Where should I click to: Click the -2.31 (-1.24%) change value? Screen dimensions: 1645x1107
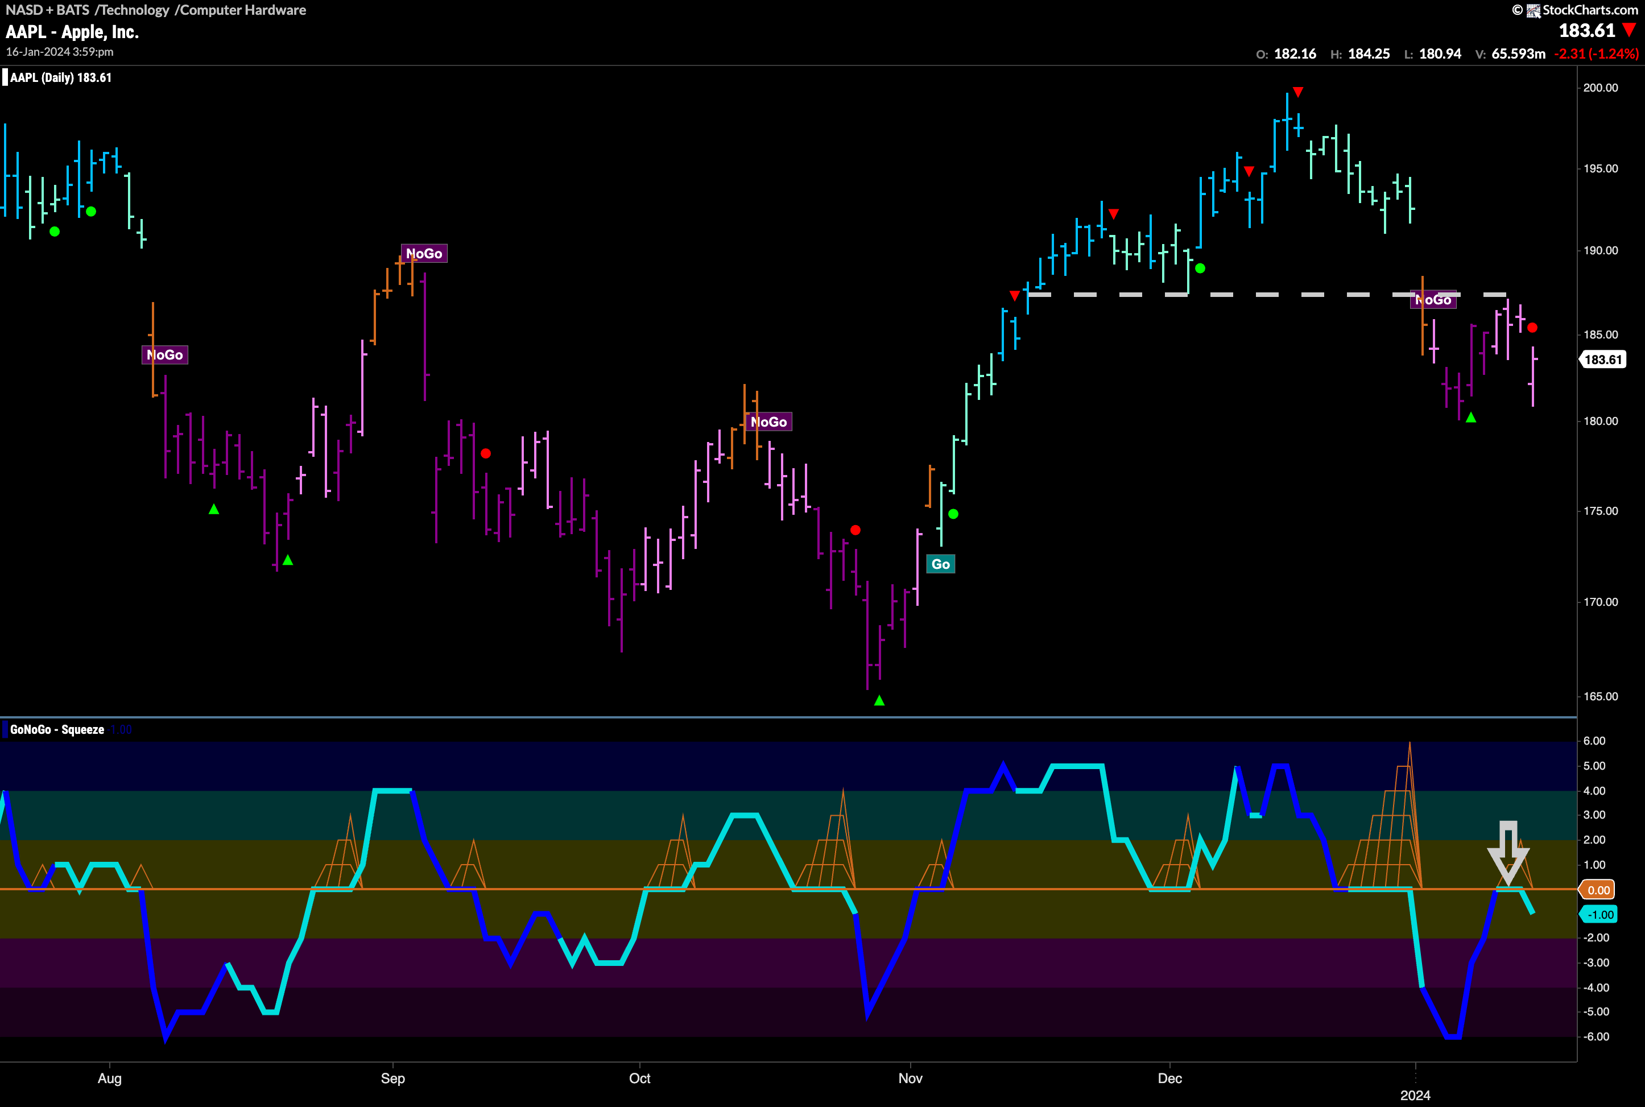click(1596, 53)
